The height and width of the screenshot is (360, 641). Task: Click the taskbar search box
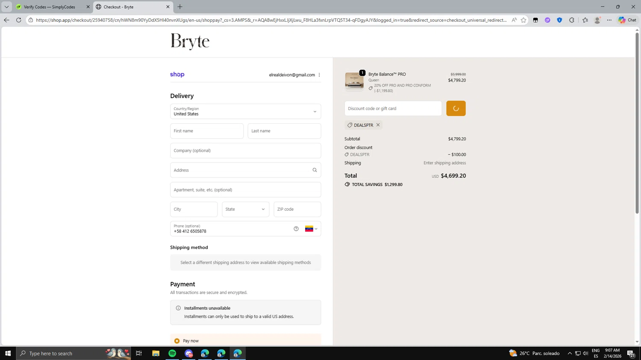click(x=74, y=353)
